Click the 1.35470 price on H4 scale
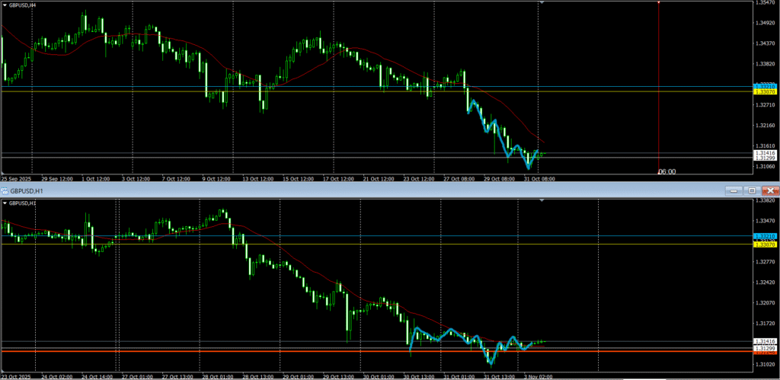Image resolution: width=780 pixels, height=380 pixels. pos(765,3)
